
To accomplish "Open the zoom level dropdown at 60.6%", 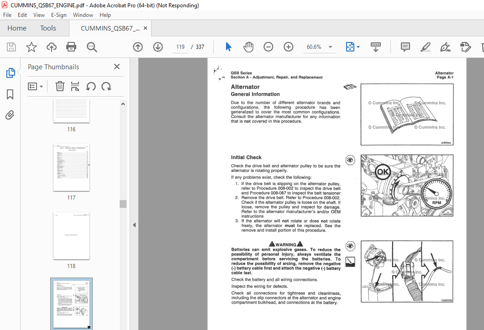I will pos(330,47).
